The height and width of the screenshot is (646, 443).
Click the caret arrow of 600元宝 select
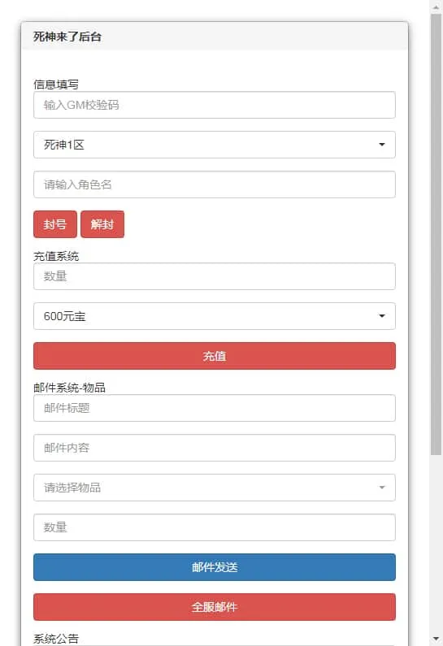(382, 316)
